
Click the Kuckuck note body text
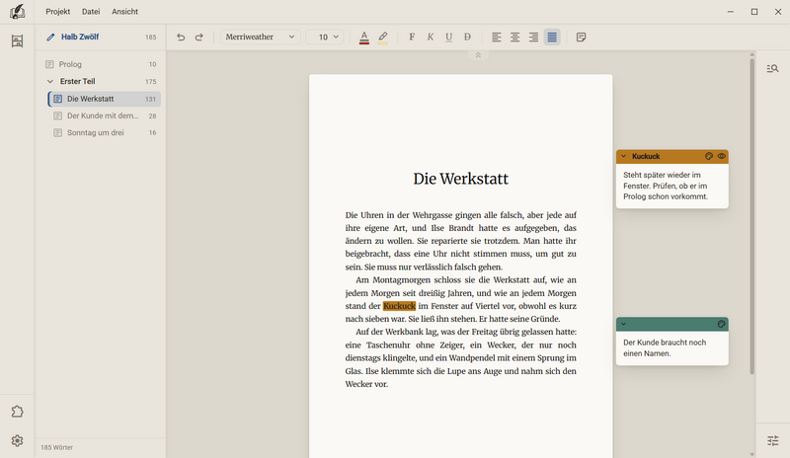(666, 186)
